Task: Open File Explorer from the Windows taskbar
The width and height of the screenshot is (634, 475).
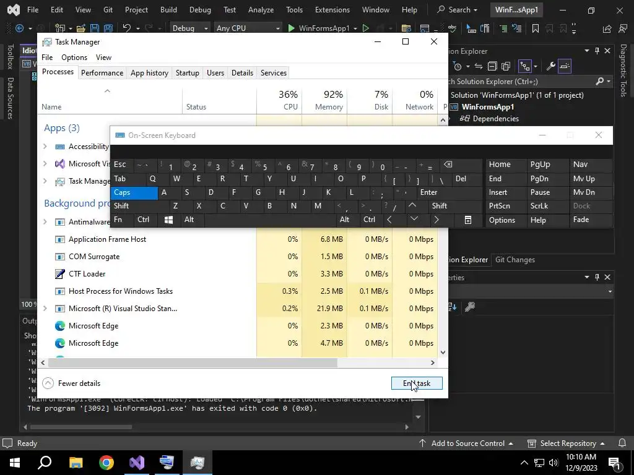Action: pyautogui.click(x=76, y=463)
